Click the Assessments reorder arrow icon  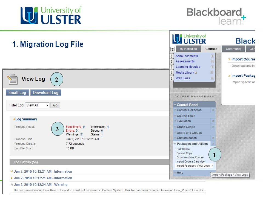coord(171,62)
